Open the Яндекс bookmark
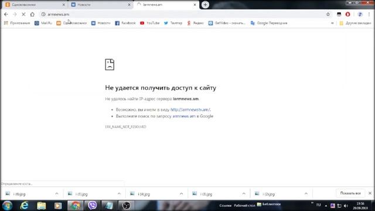 [195, 23]
